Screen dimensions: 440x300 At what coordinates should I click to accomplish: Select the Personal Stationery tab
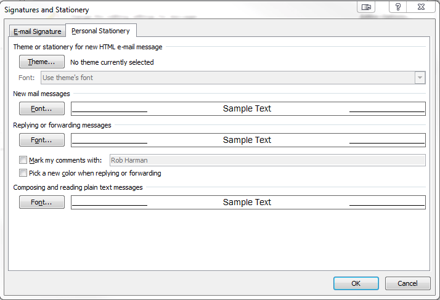pyautogui.click(x=100, y=31)
